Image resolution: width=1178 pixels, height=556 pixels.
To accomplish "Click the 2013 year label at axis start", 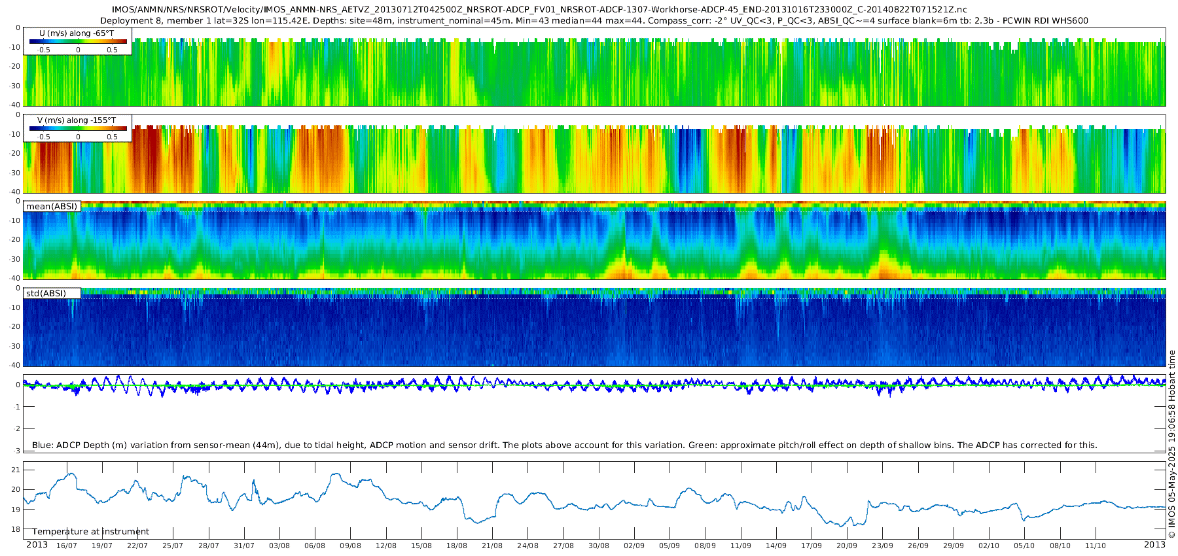I will pyautogui.click(x=37, y=544).
